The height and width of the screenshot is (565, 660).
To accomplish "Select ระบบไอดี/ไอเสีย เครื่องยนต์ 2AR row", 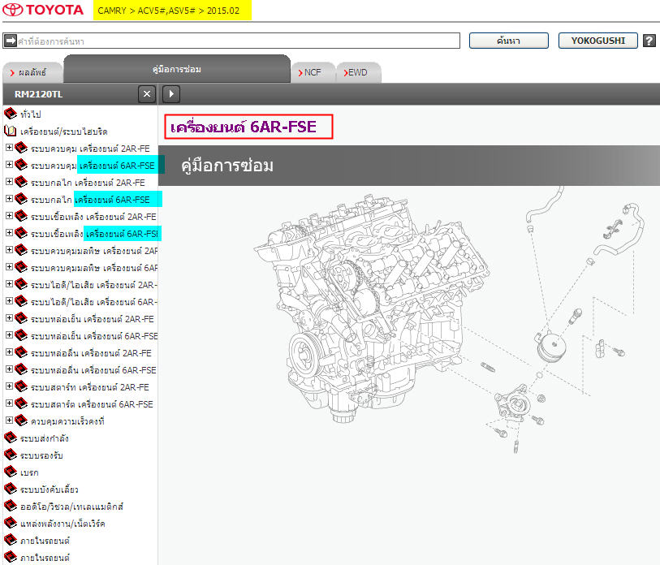I will tap(94, 285).
